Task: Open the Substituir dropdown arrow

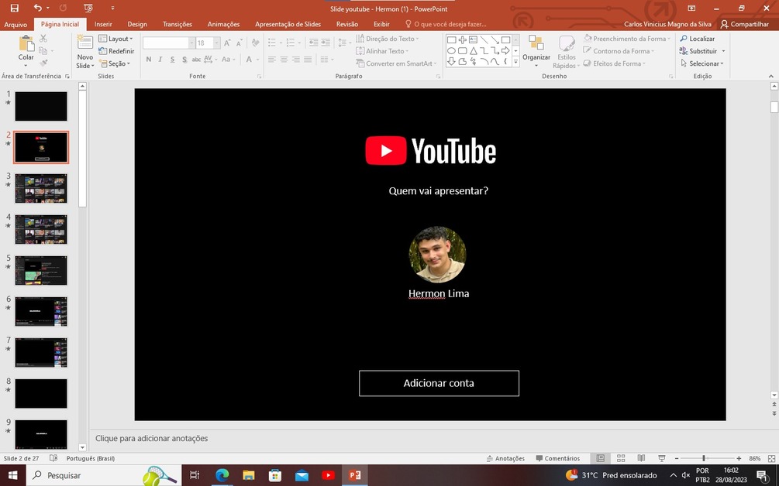Action: (723, 51)
